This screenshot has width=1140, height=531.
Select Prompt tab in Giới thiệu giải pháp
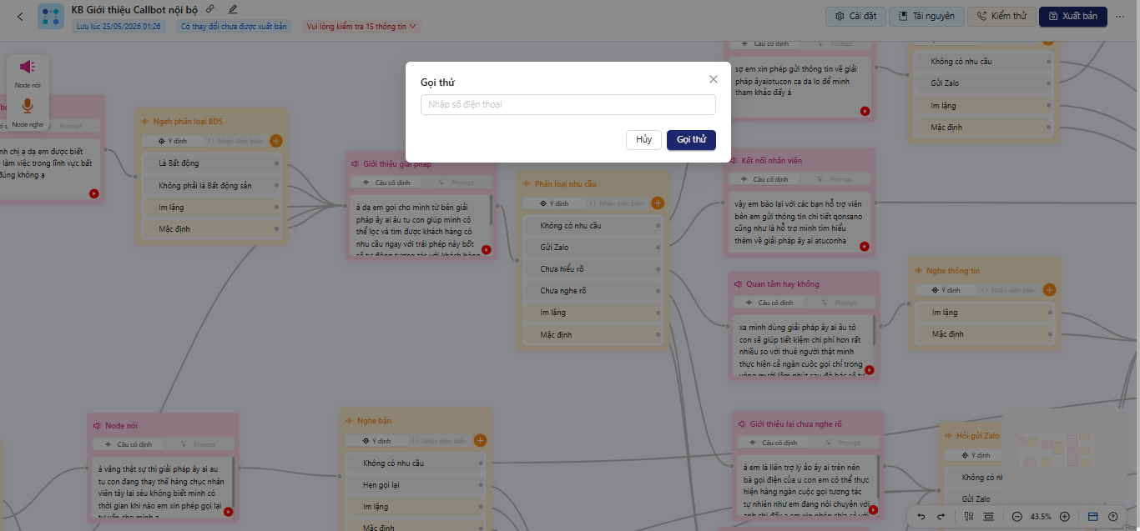(458, 182)
